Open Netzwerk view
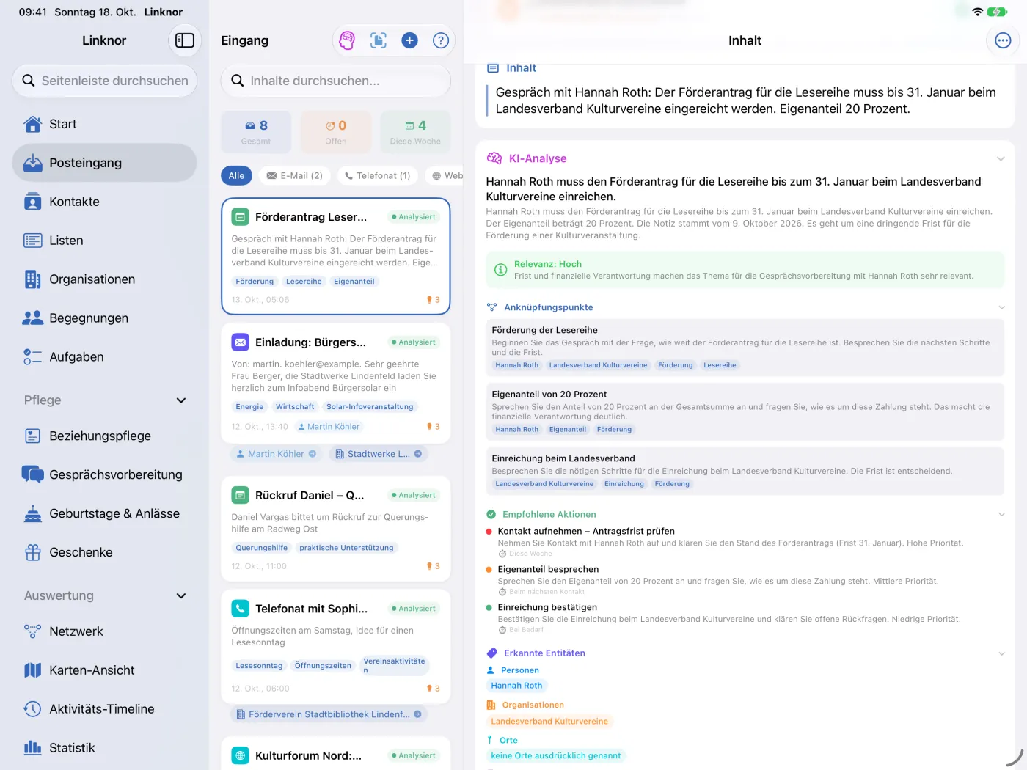Viewport: 1027px width, 770px height. [104, 631]
